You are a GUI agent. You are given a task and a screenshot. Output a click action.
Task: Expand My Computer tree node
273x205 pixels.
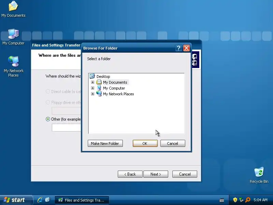pyautogui.click(x=92, y=88)
